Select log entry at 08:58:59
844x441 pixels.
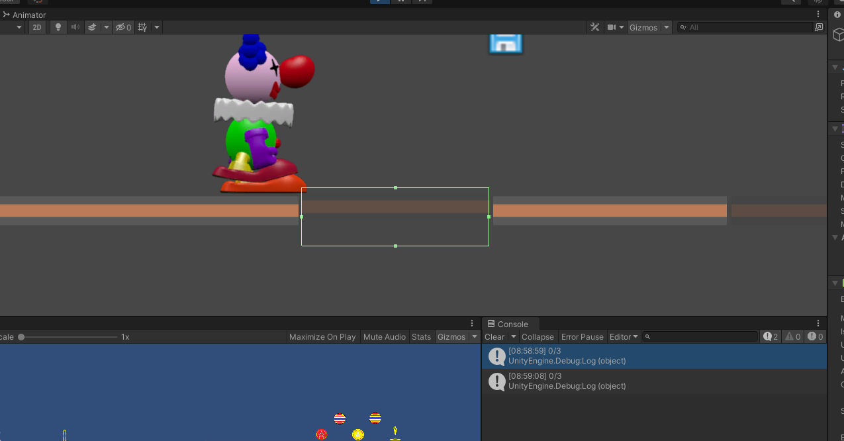654,356
